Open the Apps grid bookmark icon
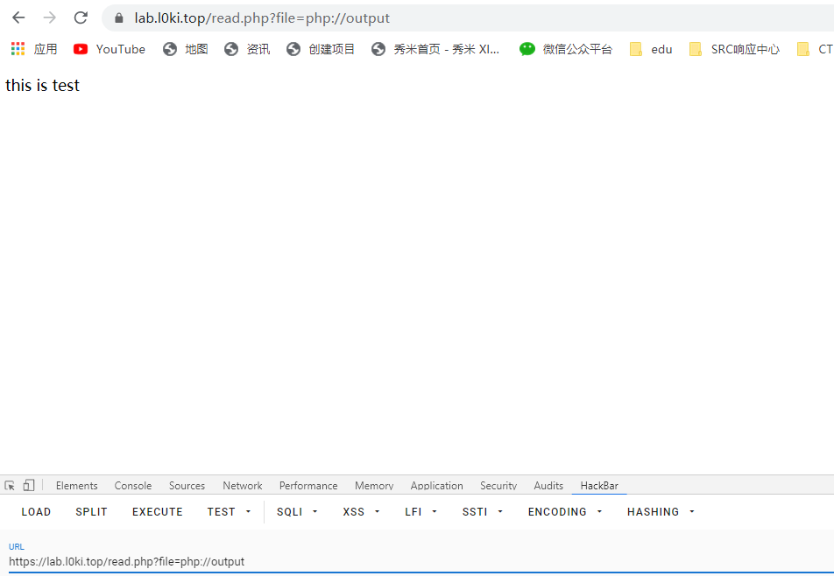Image resolution: width=834 pixels, height=576 pixels. tap(18, 49)
